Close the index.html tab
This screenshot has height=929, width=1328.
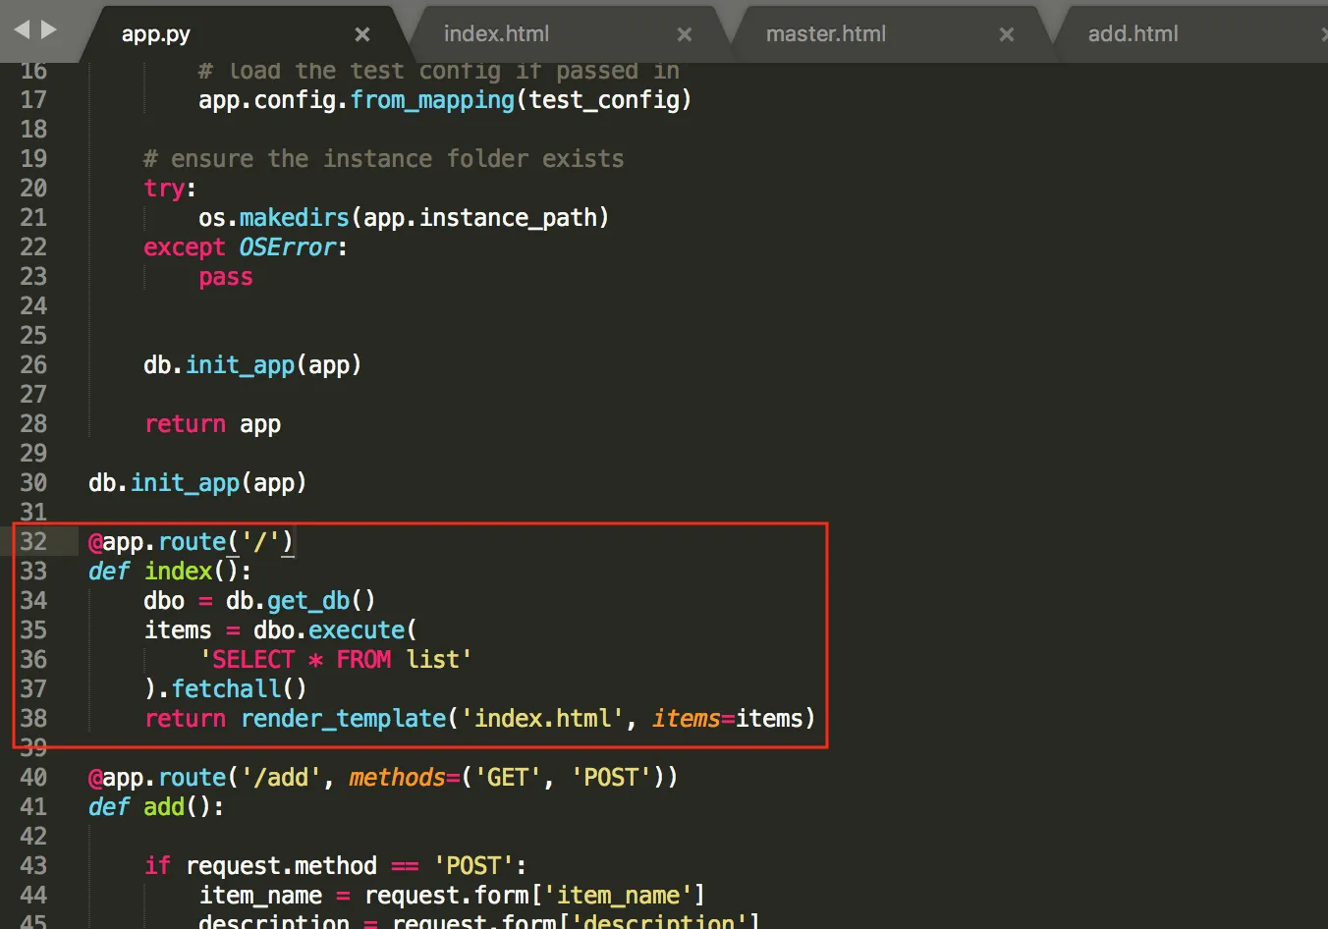685,34
